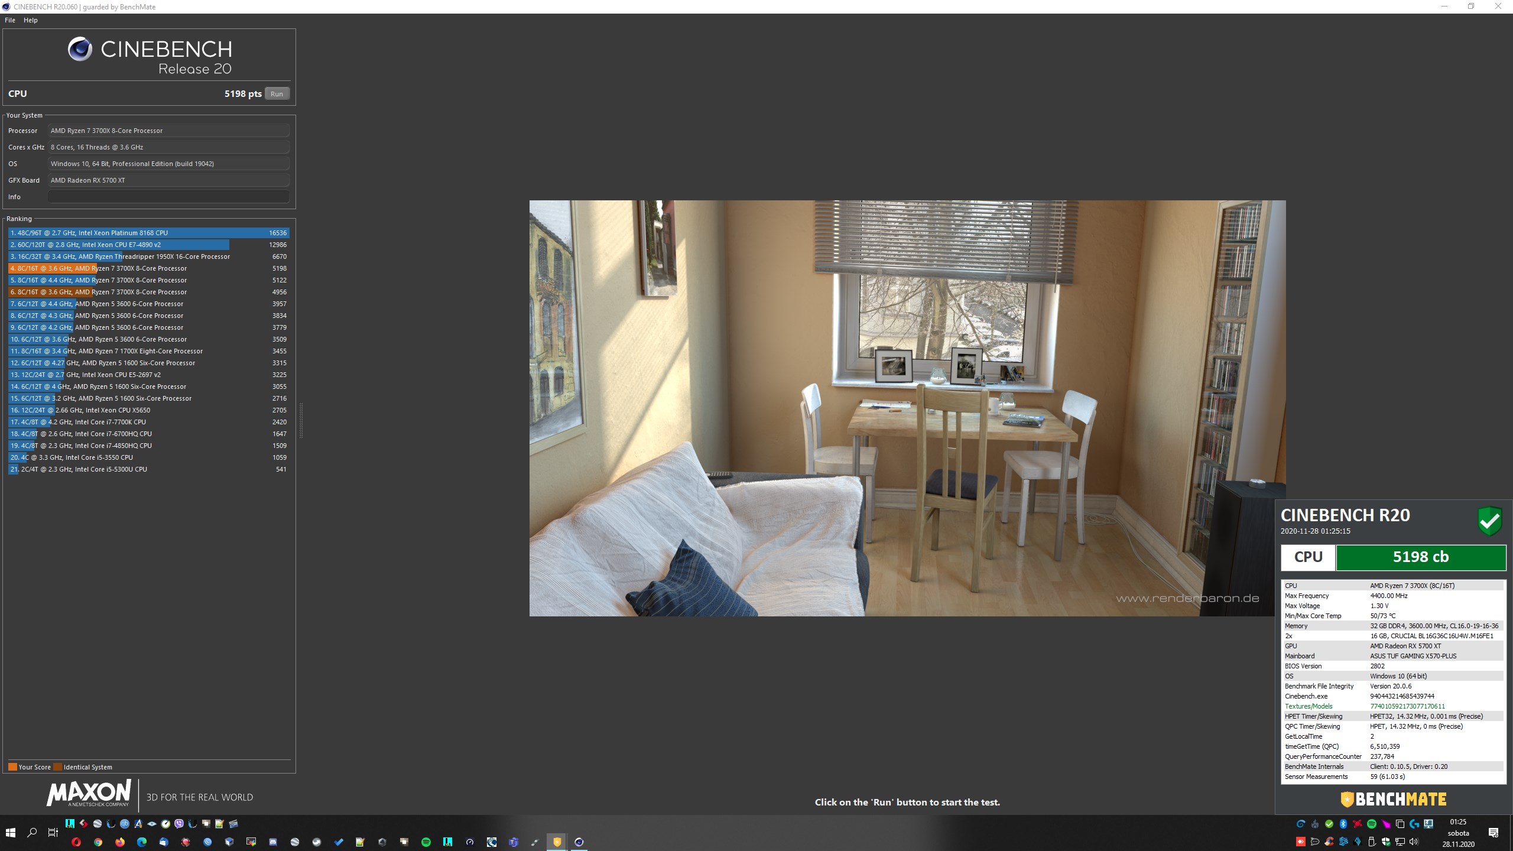Open the File menu
The width and height of the screenshot is (1513, 851).
[10, 20]
